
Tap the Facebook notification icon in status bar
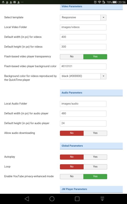click(x=15, y=2)
